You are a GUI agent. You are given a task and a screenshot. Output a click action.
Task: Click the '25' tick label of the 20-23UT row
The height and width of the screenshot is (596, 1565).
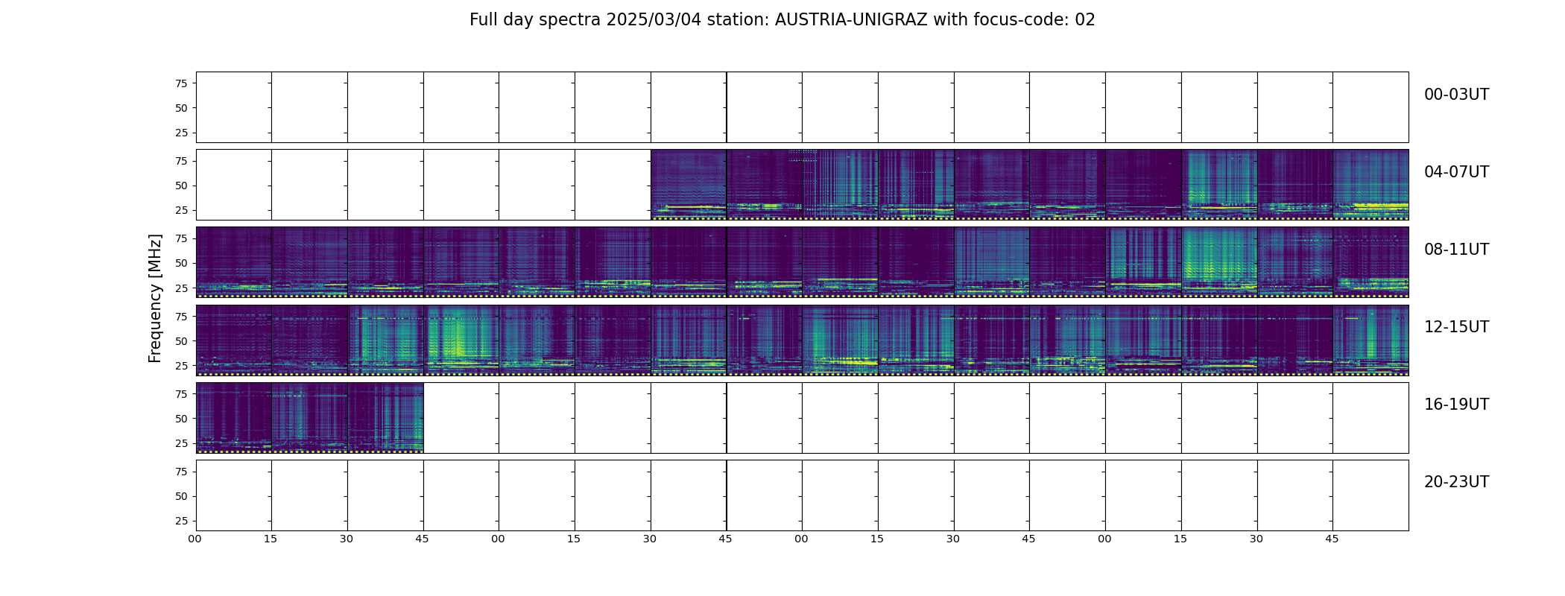(x=181, y=521)
